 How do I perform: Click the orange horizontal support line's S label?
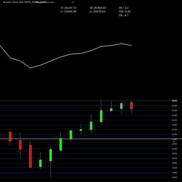tap(174, 142)
